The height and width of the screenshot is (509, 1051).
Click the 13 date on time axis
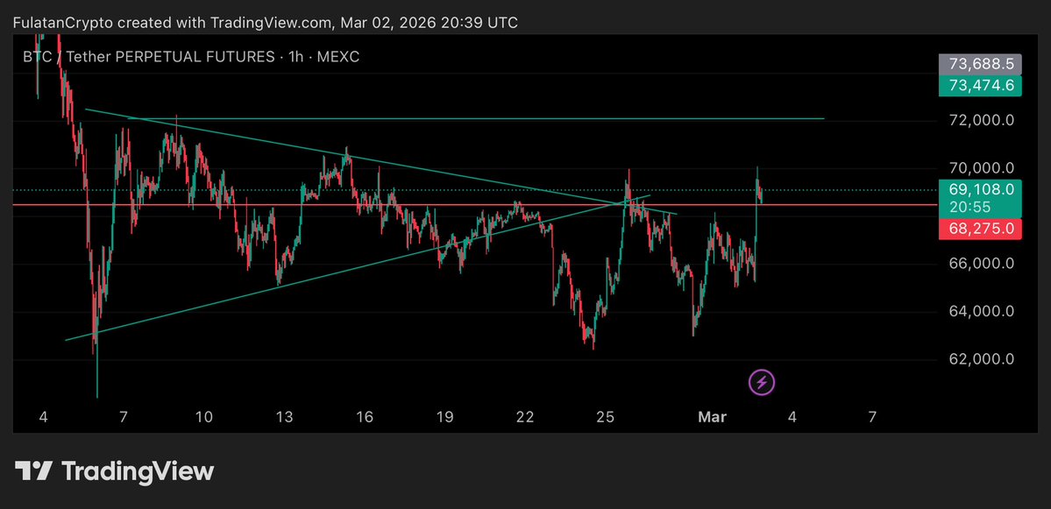pos(284,417)
